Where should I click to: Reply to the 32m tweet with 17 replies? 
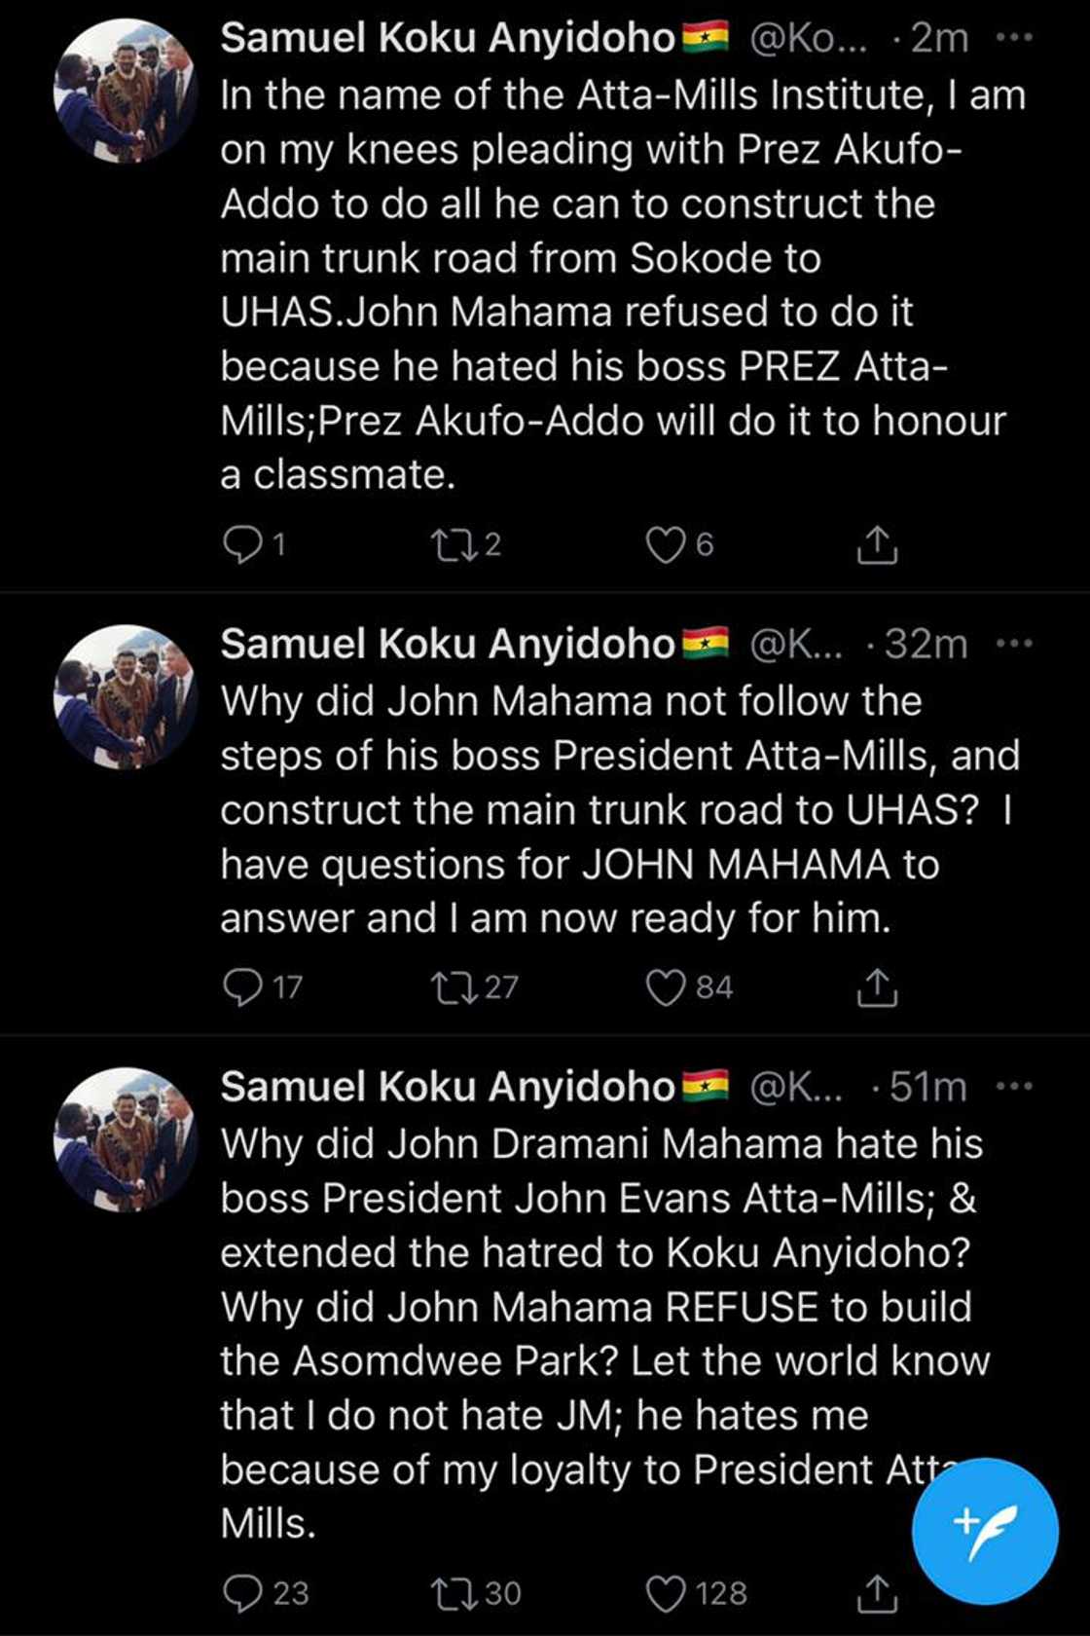[245, 986]
